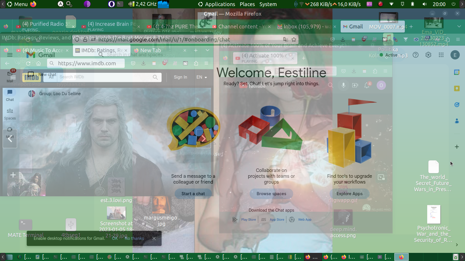Accept Gmail desktop notifications with OK

pos(115,238)
